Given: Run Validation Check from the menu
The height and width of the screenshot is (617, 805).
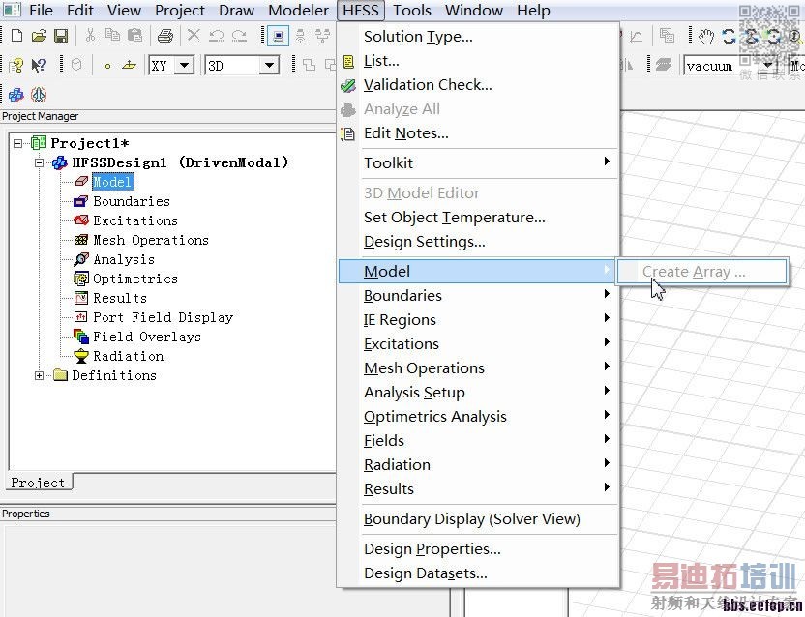Looking at the screenshot, I should pyautogui.click(x=478, y=85).
